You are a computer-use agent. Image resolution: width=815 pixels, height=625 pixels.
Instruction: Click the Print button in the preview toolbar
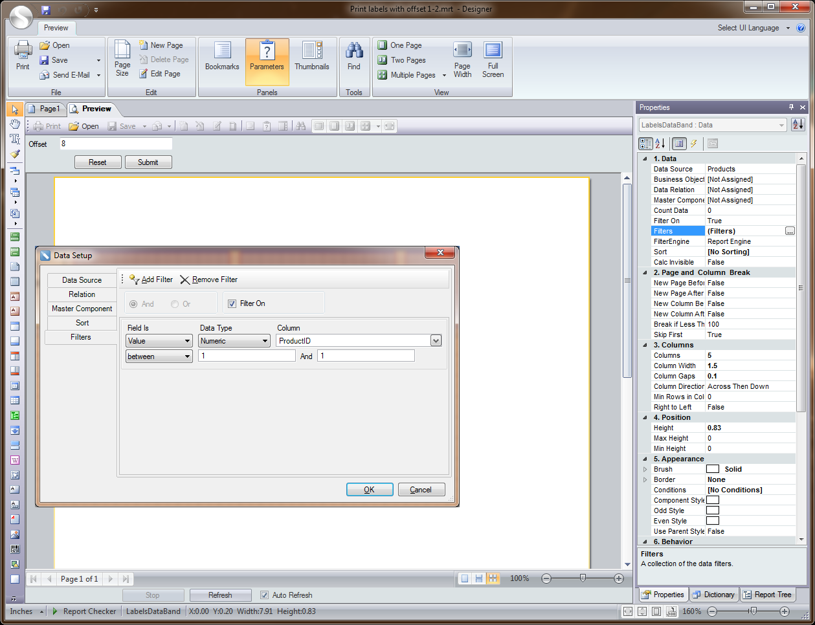pos(47,126)
